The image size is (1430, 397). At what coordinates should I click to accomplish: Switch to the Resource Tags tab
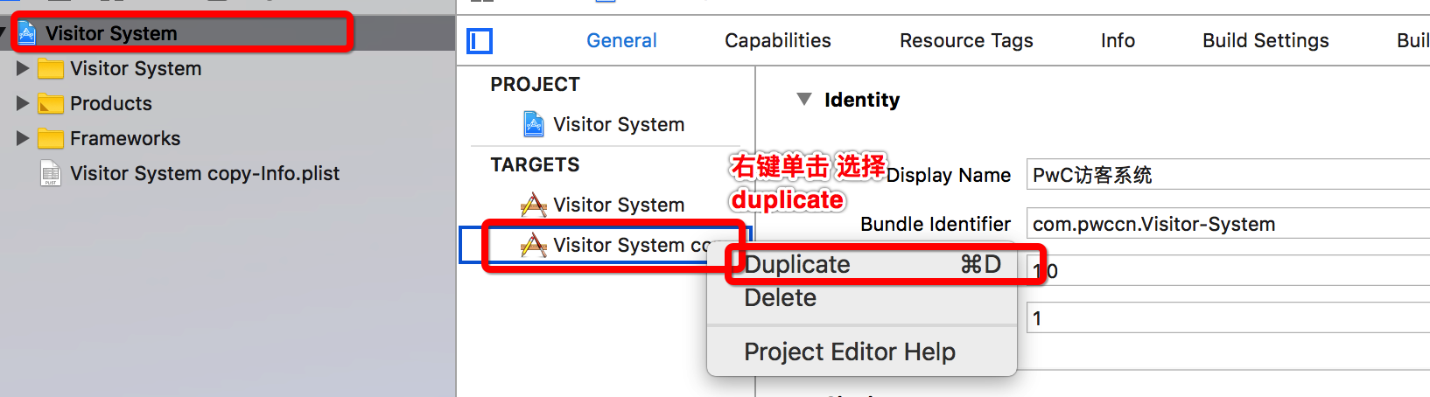point(966,40)
